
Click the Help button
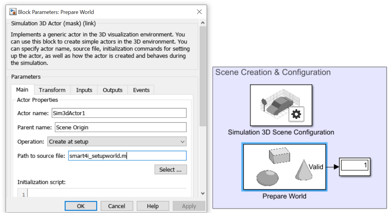tap(153, 206)
